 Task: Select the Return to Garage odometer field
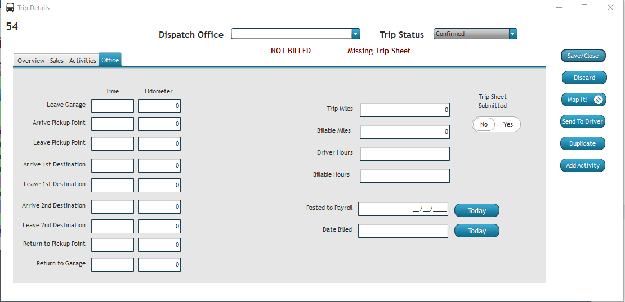coord(159,264)
